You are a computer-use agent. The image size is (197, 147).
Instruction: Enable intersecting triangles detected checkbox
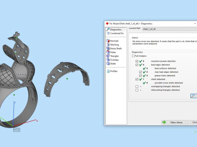tap(137, 90)
